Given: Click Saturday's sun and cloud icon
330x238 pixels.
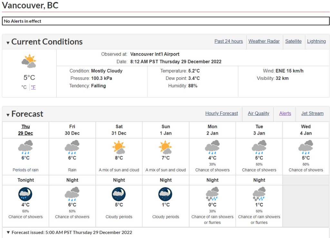Looking at the screenshot, I should [x=119, y=147].
